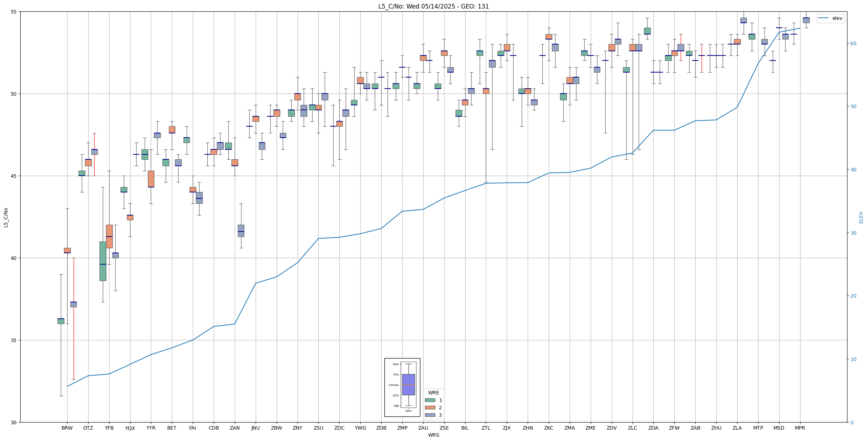
Task: Click the YWG station tick label
Action: 360,428
